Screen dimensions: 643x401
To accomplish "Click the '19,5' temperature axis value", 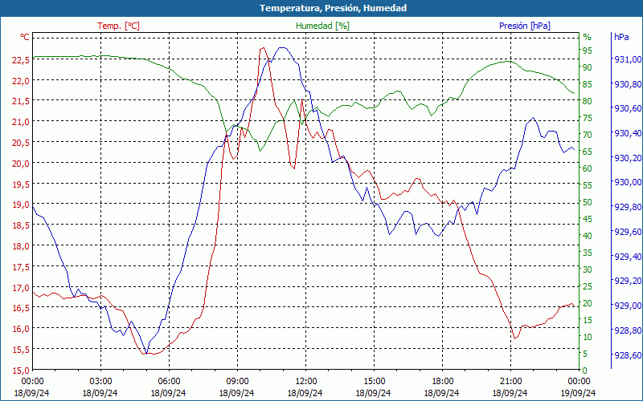I will 21,184.
